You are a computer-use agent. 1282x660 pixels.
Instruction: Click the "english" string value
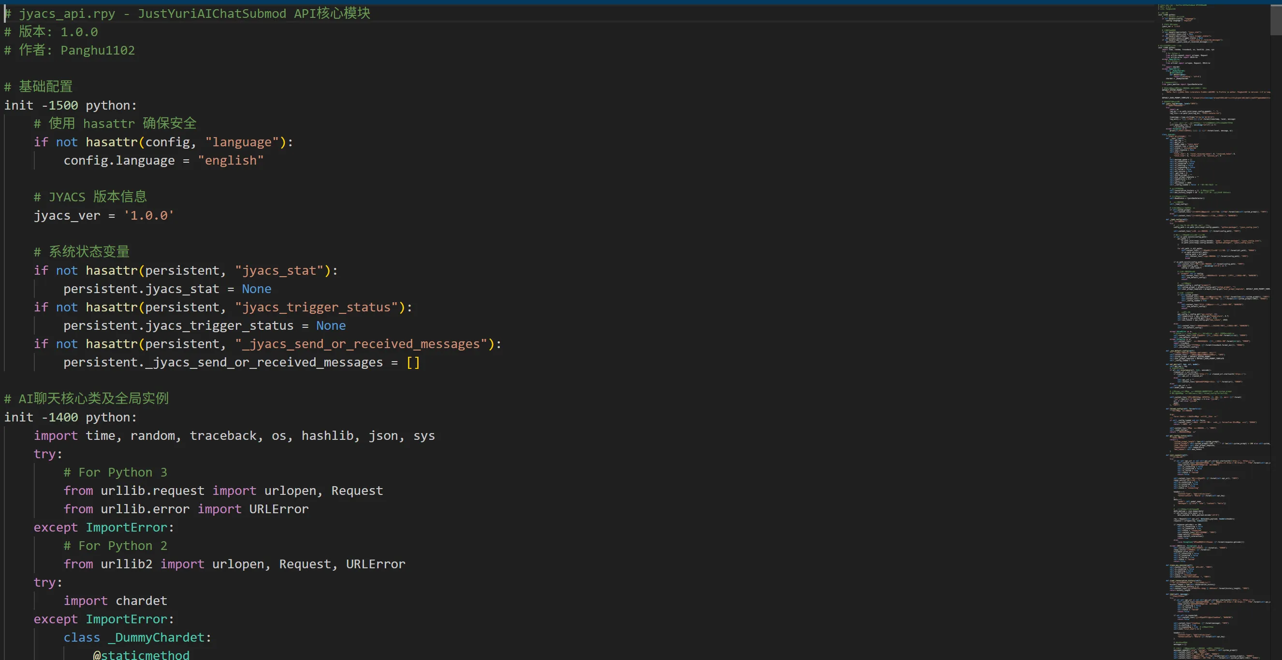[231, 160]
